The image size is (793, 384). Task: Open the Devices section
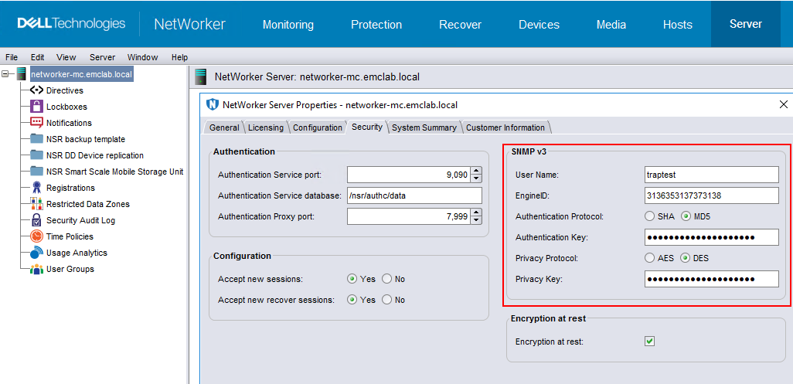[x=539, y=25]
